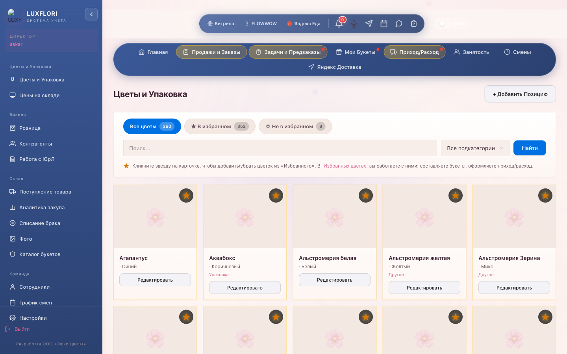Toggle favorite star on Альстромерия Зарина card
567x354 pixels.
545,195
